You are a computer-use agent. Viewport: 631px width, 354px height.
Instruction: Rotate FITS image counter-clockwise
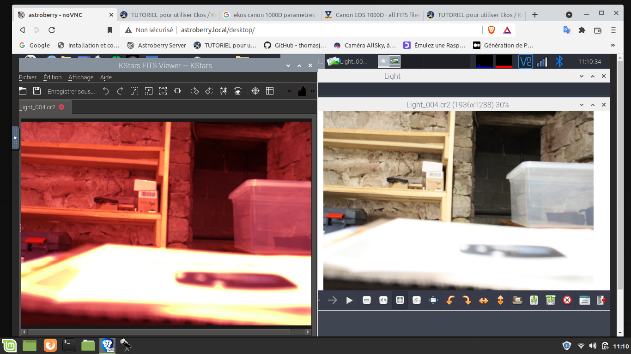(x=209, y=91)
